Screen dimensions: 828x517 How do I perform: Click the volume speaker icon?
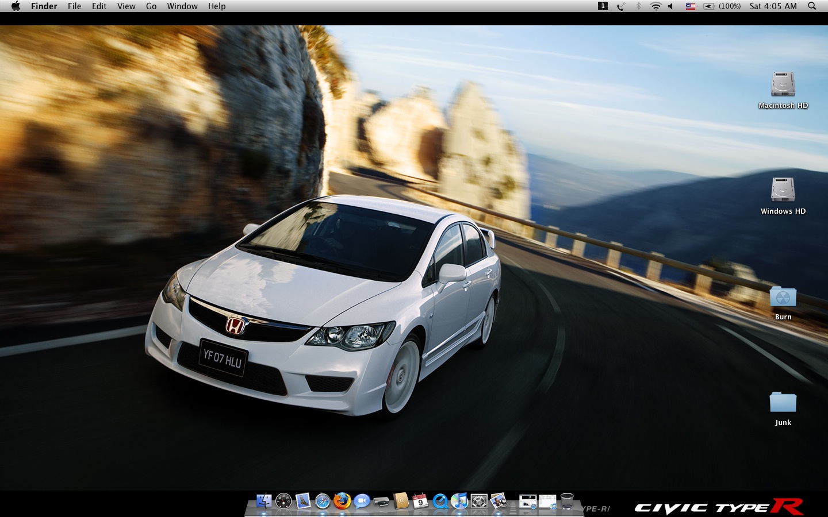[671, 6]
